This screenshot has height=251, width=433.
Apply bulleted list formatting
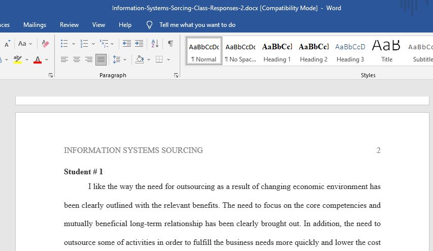coord(64,44)
